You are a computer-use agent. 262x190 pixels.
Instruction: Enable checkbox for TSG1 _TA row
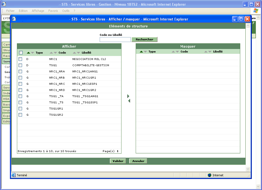coord(20,96)
